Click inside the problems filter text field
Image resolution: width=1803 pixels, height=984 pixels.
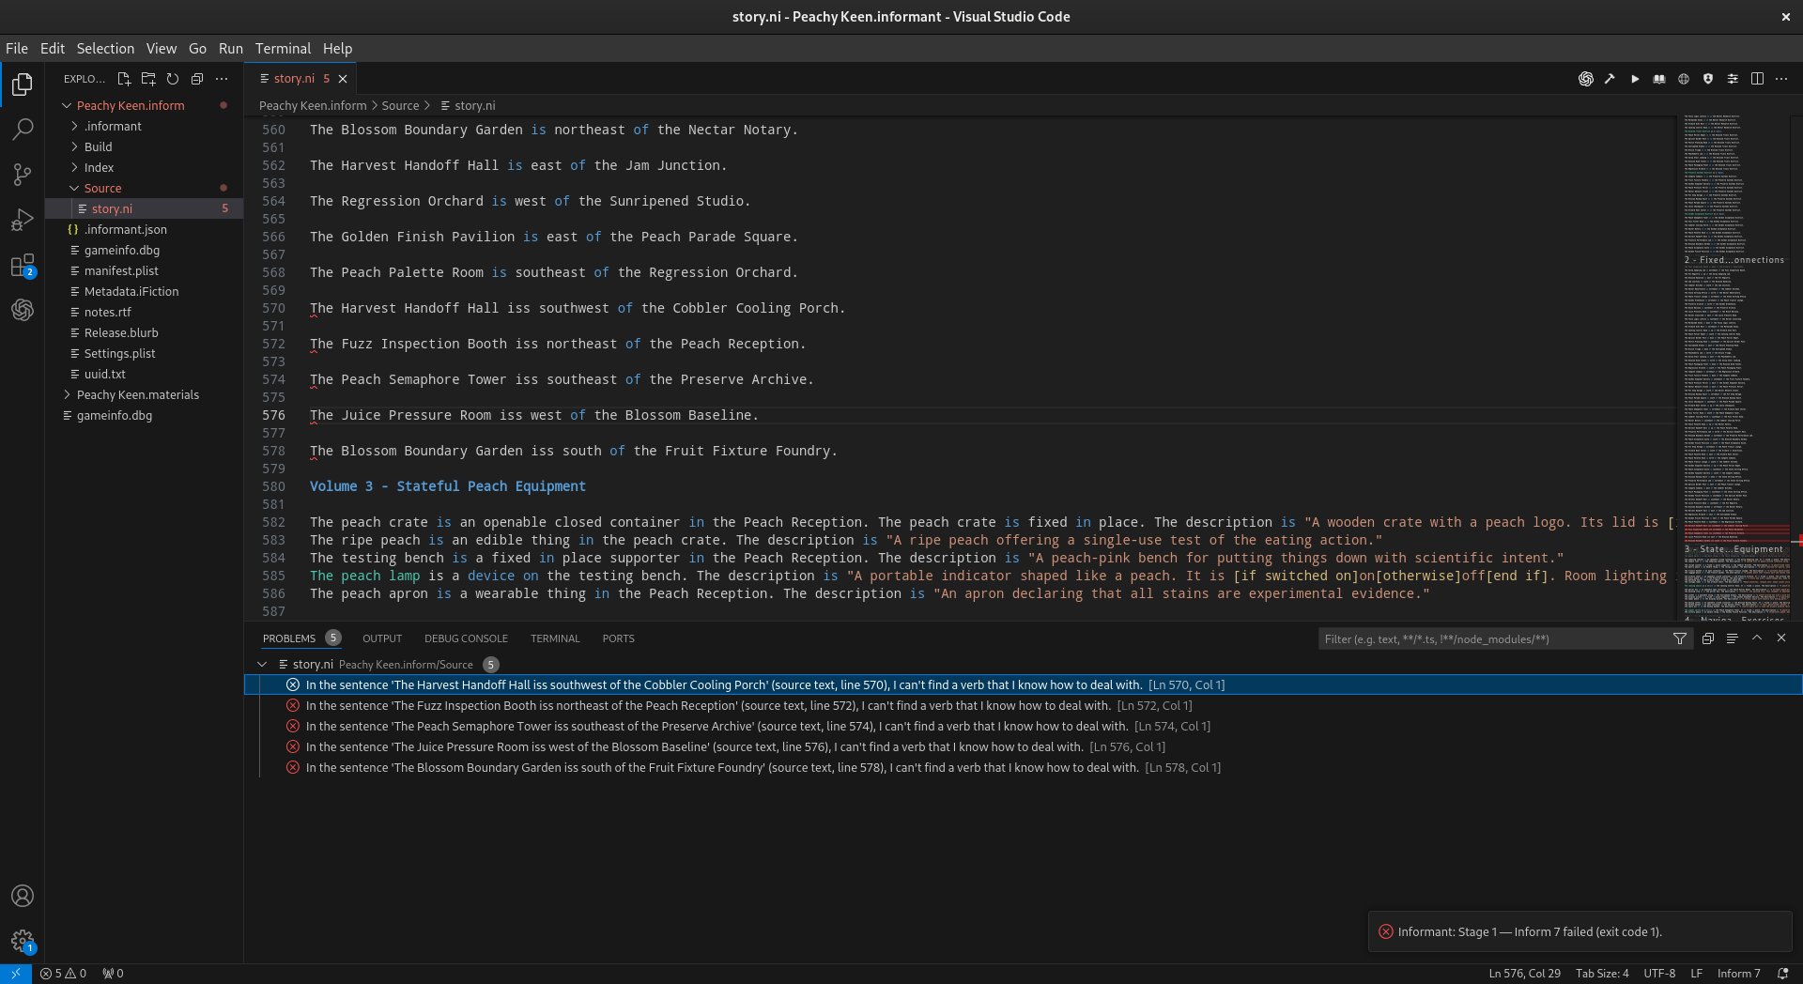coord(1493,638)
